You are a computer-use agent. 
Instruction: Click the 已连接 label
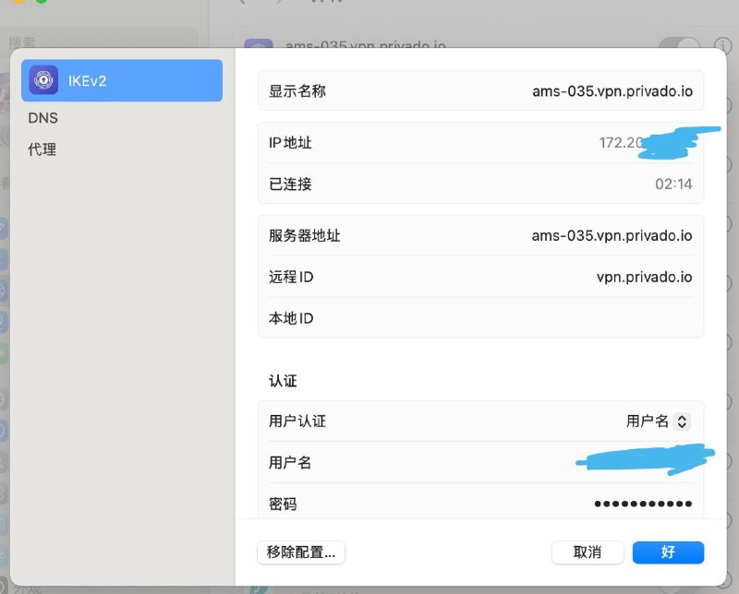(x=290, y=184)
